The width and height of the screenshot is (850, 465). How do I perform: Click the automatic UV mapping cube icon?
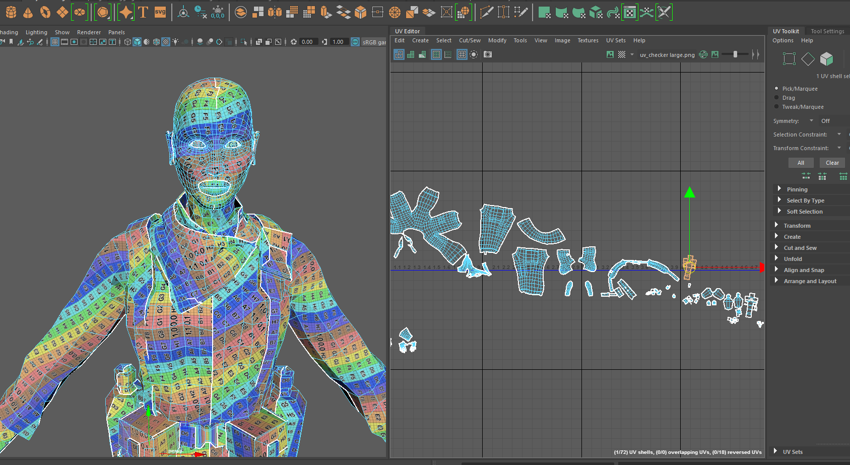(596, 12)
